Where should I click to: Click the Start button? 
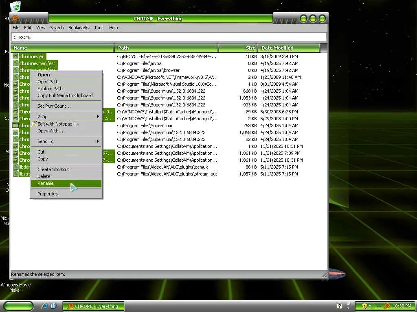tap(19, 306)
